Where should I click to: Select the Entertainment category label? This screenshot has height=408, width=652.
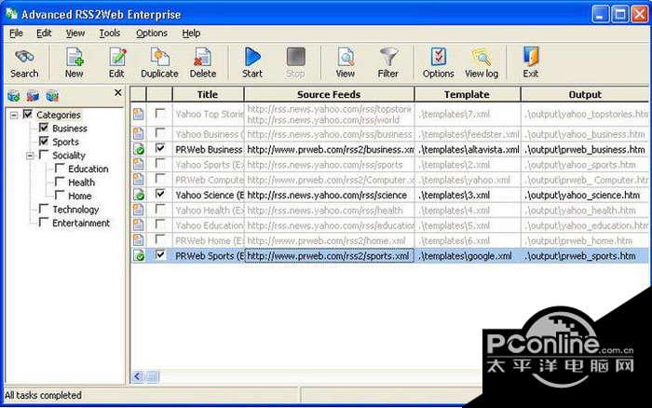click(81, 223)
